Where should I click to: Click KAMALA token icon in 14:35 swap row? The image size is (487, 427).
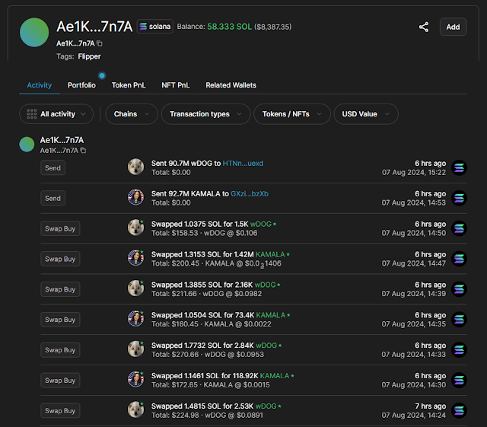pyautogui.click(x=135, y=319)
